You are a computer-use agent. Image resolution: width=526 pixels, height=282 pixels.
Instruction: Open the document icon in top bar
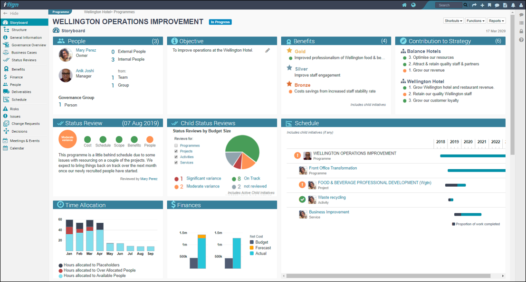(x=505, y=5)
